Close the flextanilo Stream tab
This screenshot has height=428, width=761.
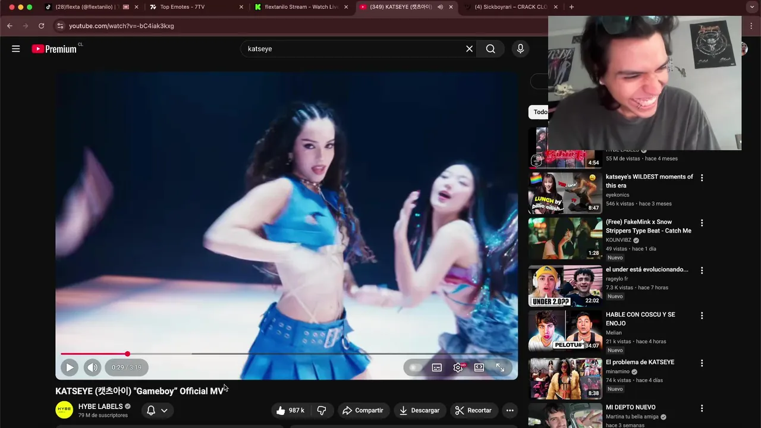pyautogui.click(x=346, y=7)
